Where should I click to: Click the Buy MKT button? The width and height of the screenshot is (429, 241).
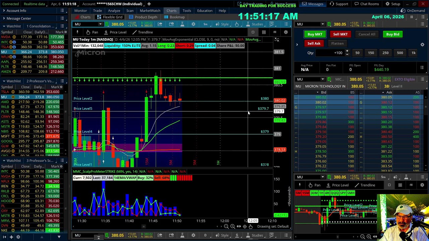(x=315, y=34)
